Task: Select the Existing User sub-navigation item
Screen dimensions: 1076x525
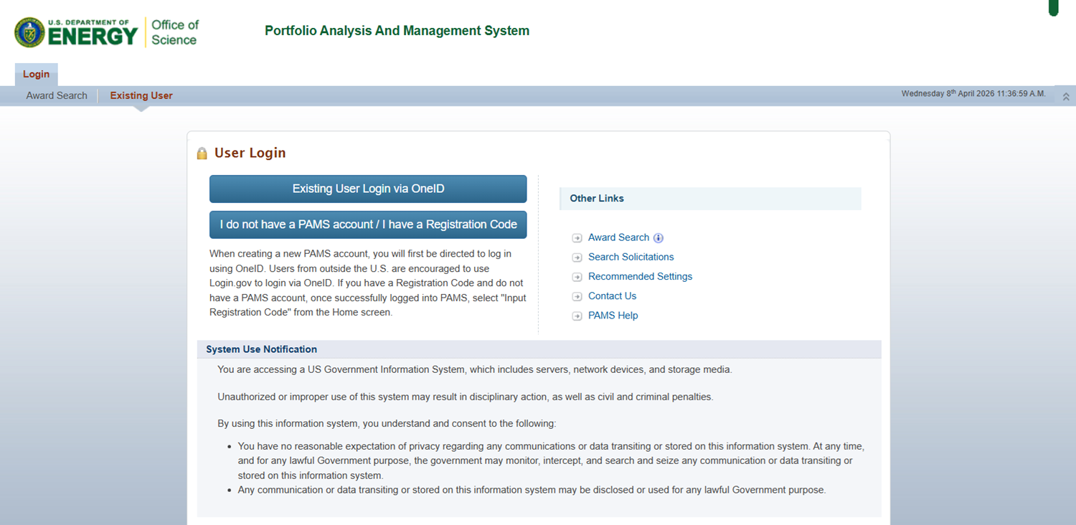Action: (141, 95)
